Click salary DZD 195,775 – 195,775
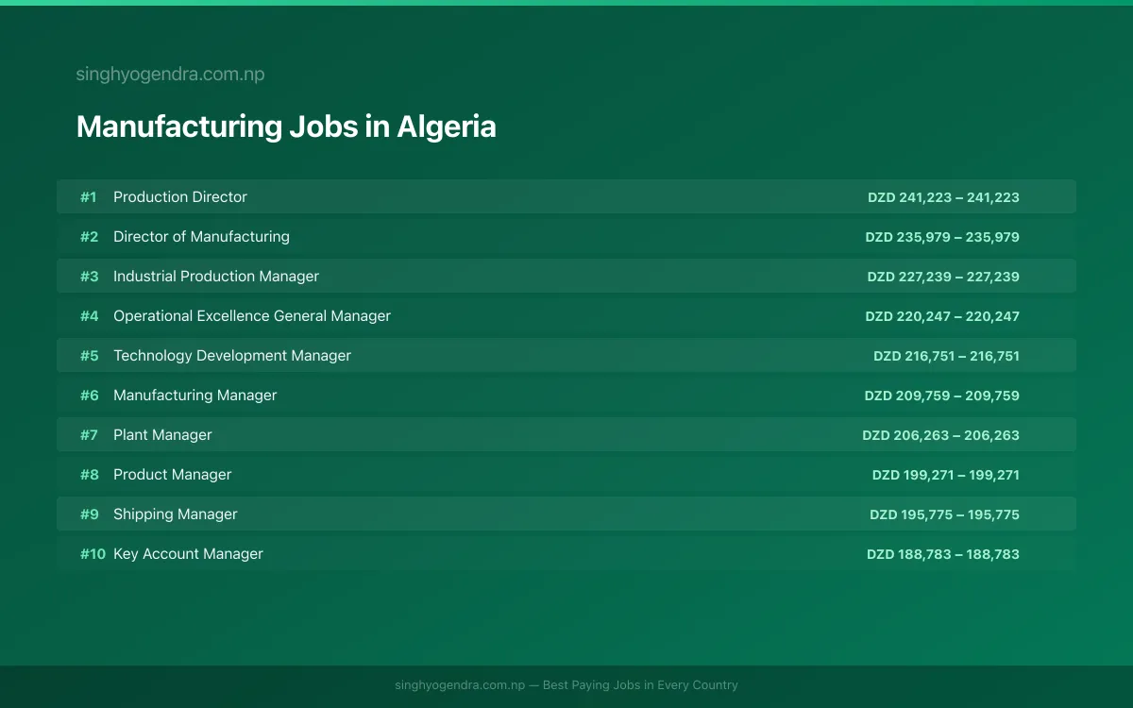This screenshot has width=1133, height=708. pos(944,514)
